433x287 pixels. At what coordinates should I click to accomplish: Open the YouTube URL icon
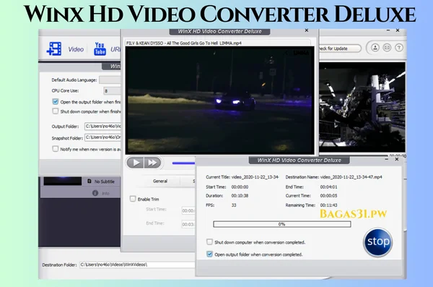[100, 48]
